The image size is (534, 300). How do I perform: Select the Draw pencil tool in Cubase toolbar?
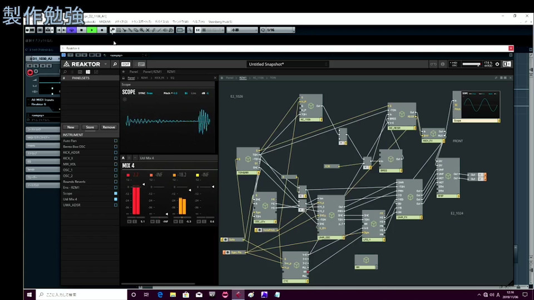click(154, 30)
